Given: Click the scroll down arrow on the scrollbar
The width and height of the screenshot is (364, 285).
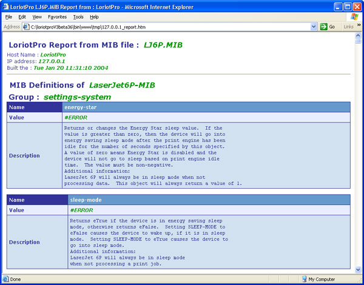Looking at the screenshot, I should pyautogui.click(x=359, y=270).
